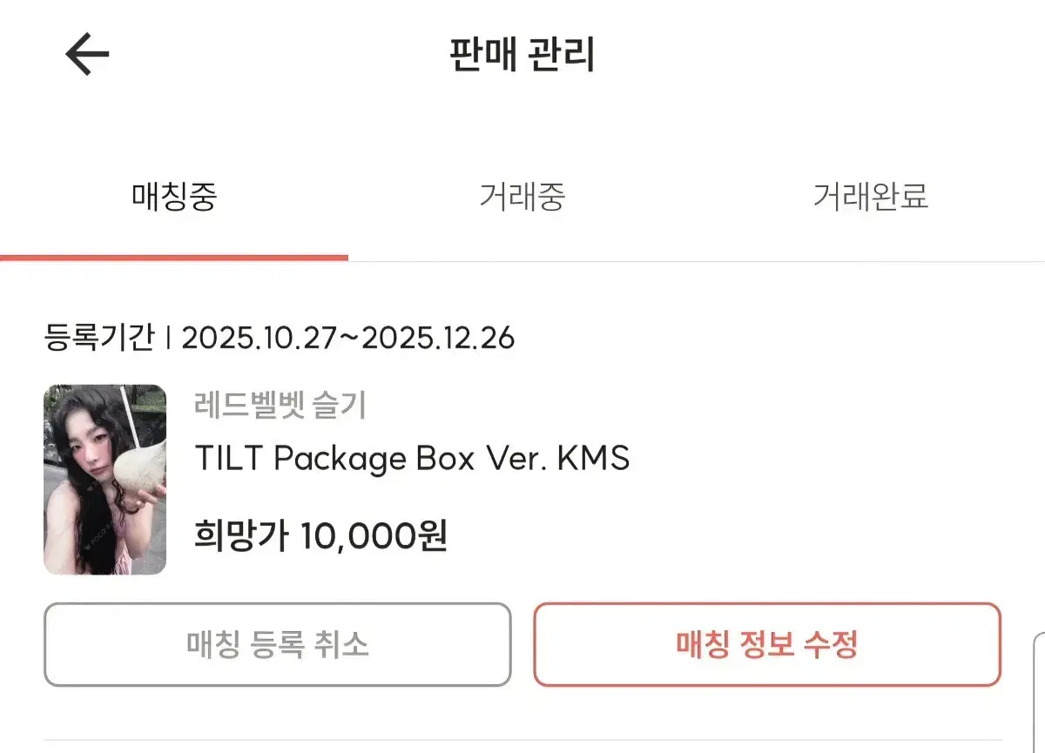Click the 레드벨벳 슬기 artist label

click(x=280, y=404)
